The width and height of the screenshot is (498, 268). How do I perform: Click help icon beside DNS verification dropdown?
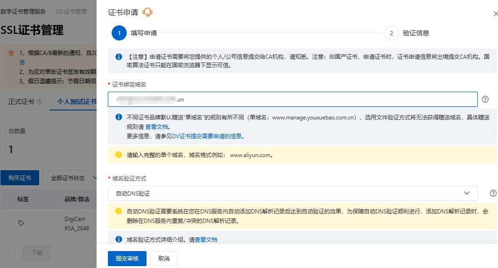pyautogui.click(x=493, y=193)
